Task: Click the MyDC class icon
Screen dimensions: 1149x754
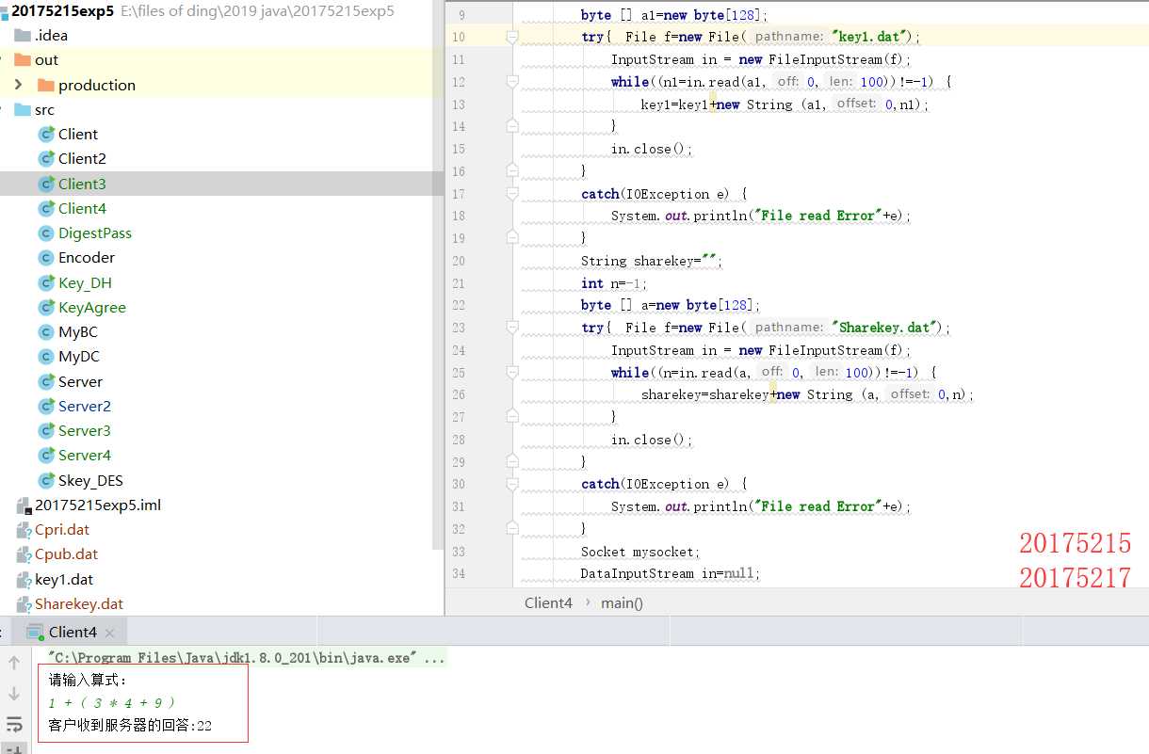Action: (46, 357)
